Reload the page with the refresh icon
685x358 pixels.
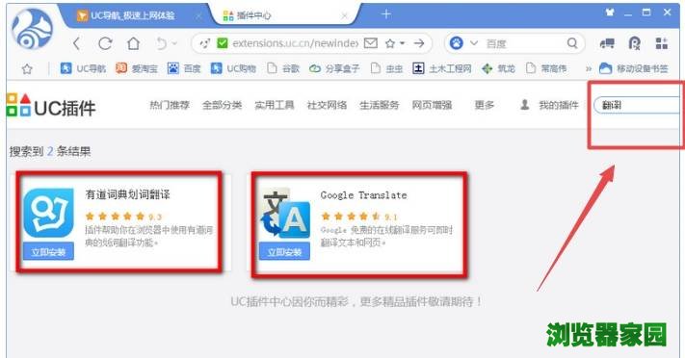point(105,43)
